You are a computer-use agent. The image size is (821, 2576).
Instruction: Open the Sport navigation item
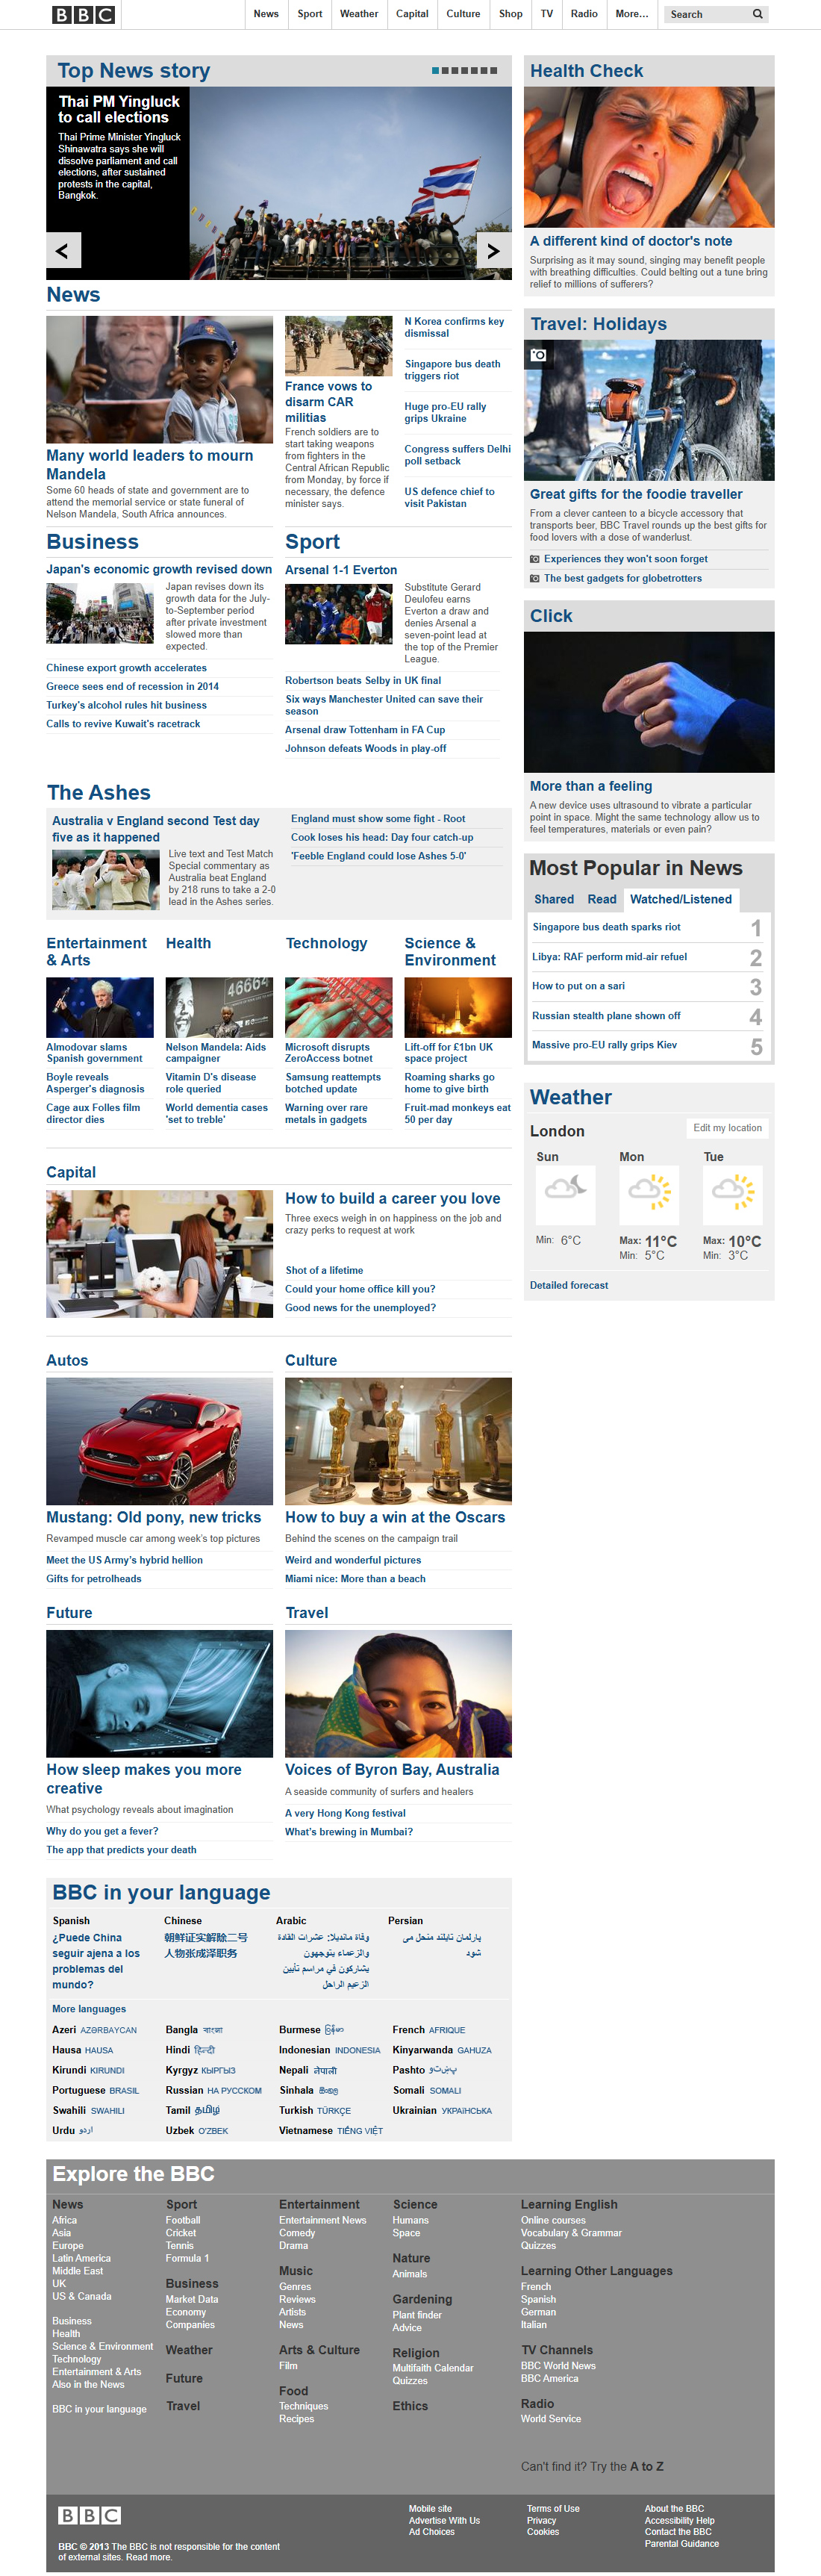310,14
